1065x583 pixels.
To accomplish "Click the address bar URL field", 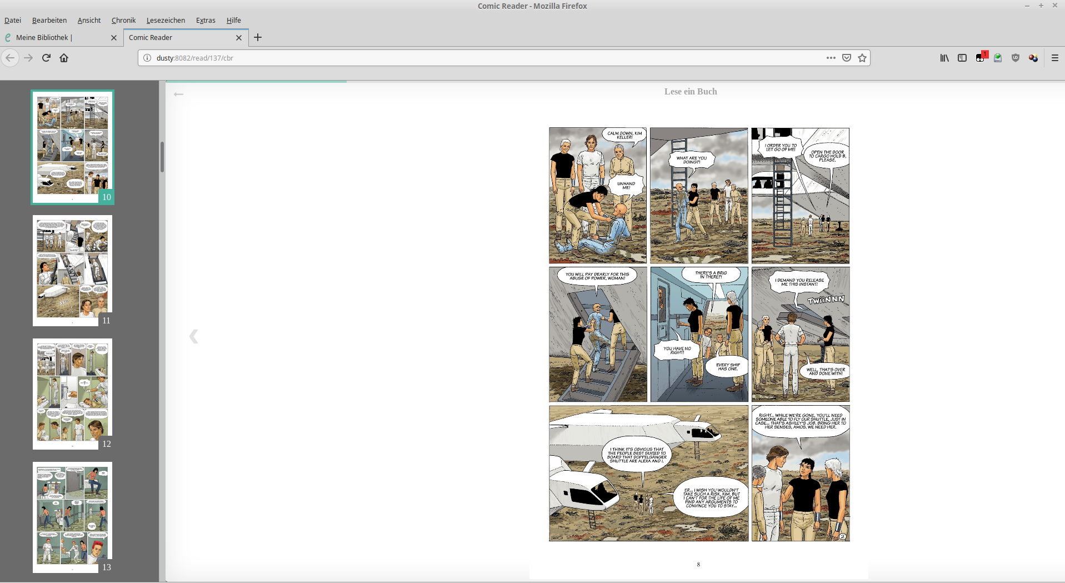I will click(x=483, y=58).
